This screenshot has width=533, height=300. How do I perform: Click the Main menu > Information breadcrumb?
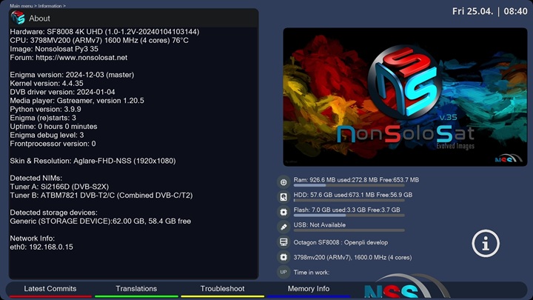click(x=38, y=6)
